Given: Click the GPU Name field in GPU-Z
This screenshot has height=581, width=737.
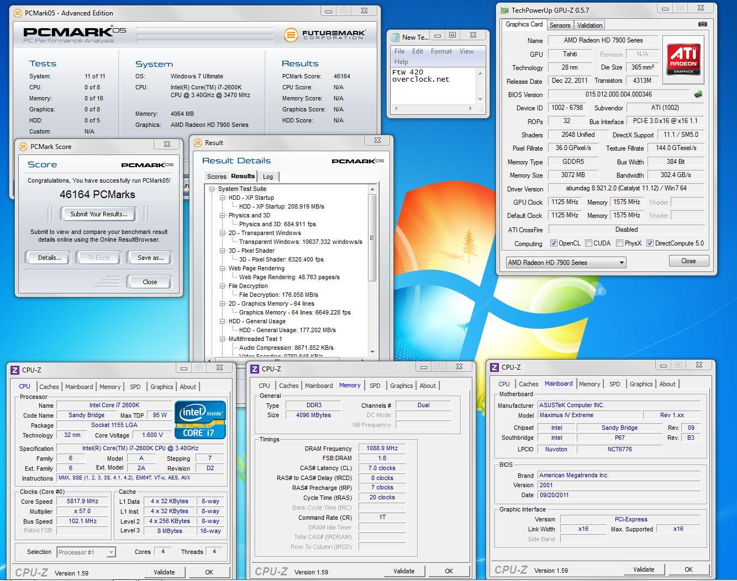Looking at the screenshot, I should (603, 40).
